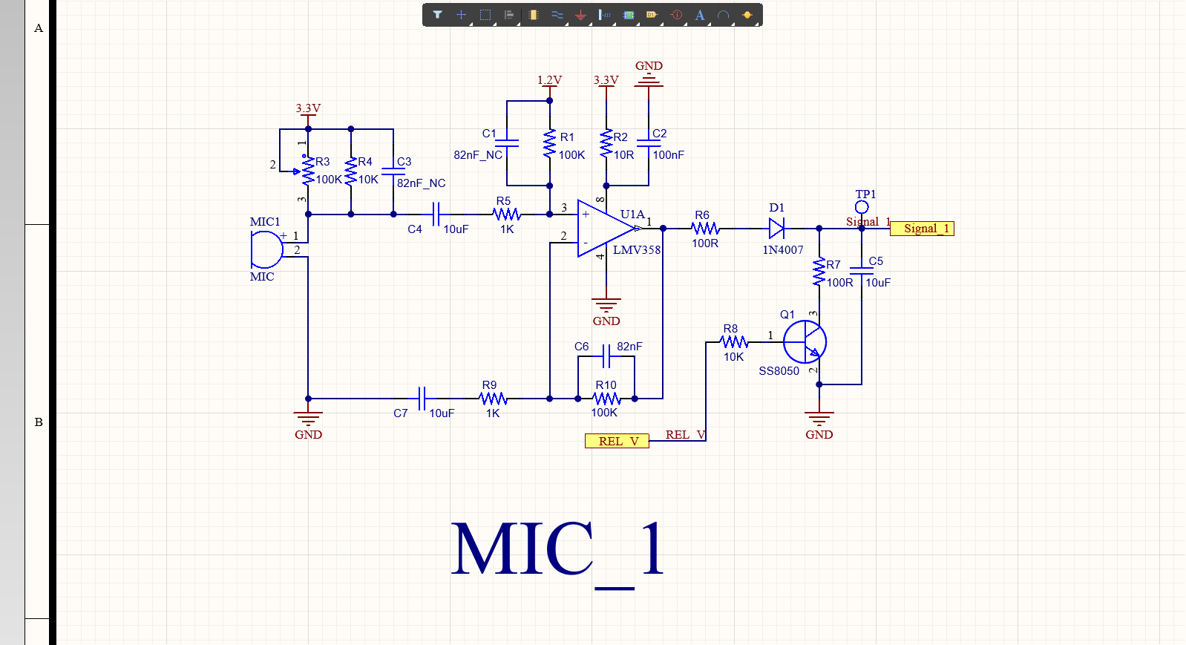Screen dimensions: 1186x645
Task: Select the place wire tool
Action: tap(557, 15)
